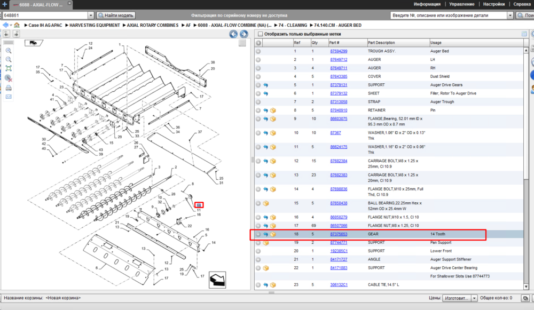Image resolution: width=534 pixels, height=310 pixels.
Task: Open the Информация menu
Action: click(x=427, y=4)
